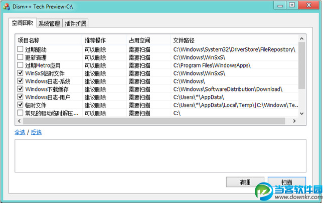
Task: Select the 临时文件 row name
Action: coord(36,105)
